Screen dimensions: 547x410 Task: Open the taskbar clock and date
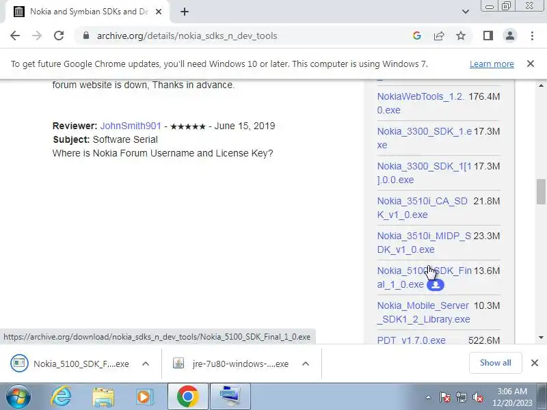[x=512, y=397]
